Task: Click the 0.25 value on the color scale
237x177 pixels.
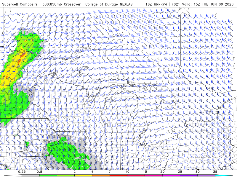Action: click(x=22, y=172)
